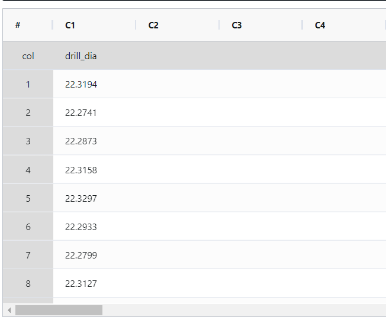The width and height of the screenshot is (386, 320).
Task: Select row header 6
Action: click(28, 227)
